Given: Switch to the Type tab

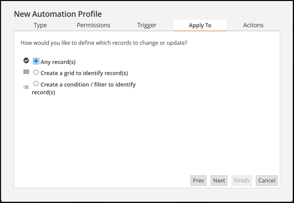Looking at the screenshot, I should [40, 25].
